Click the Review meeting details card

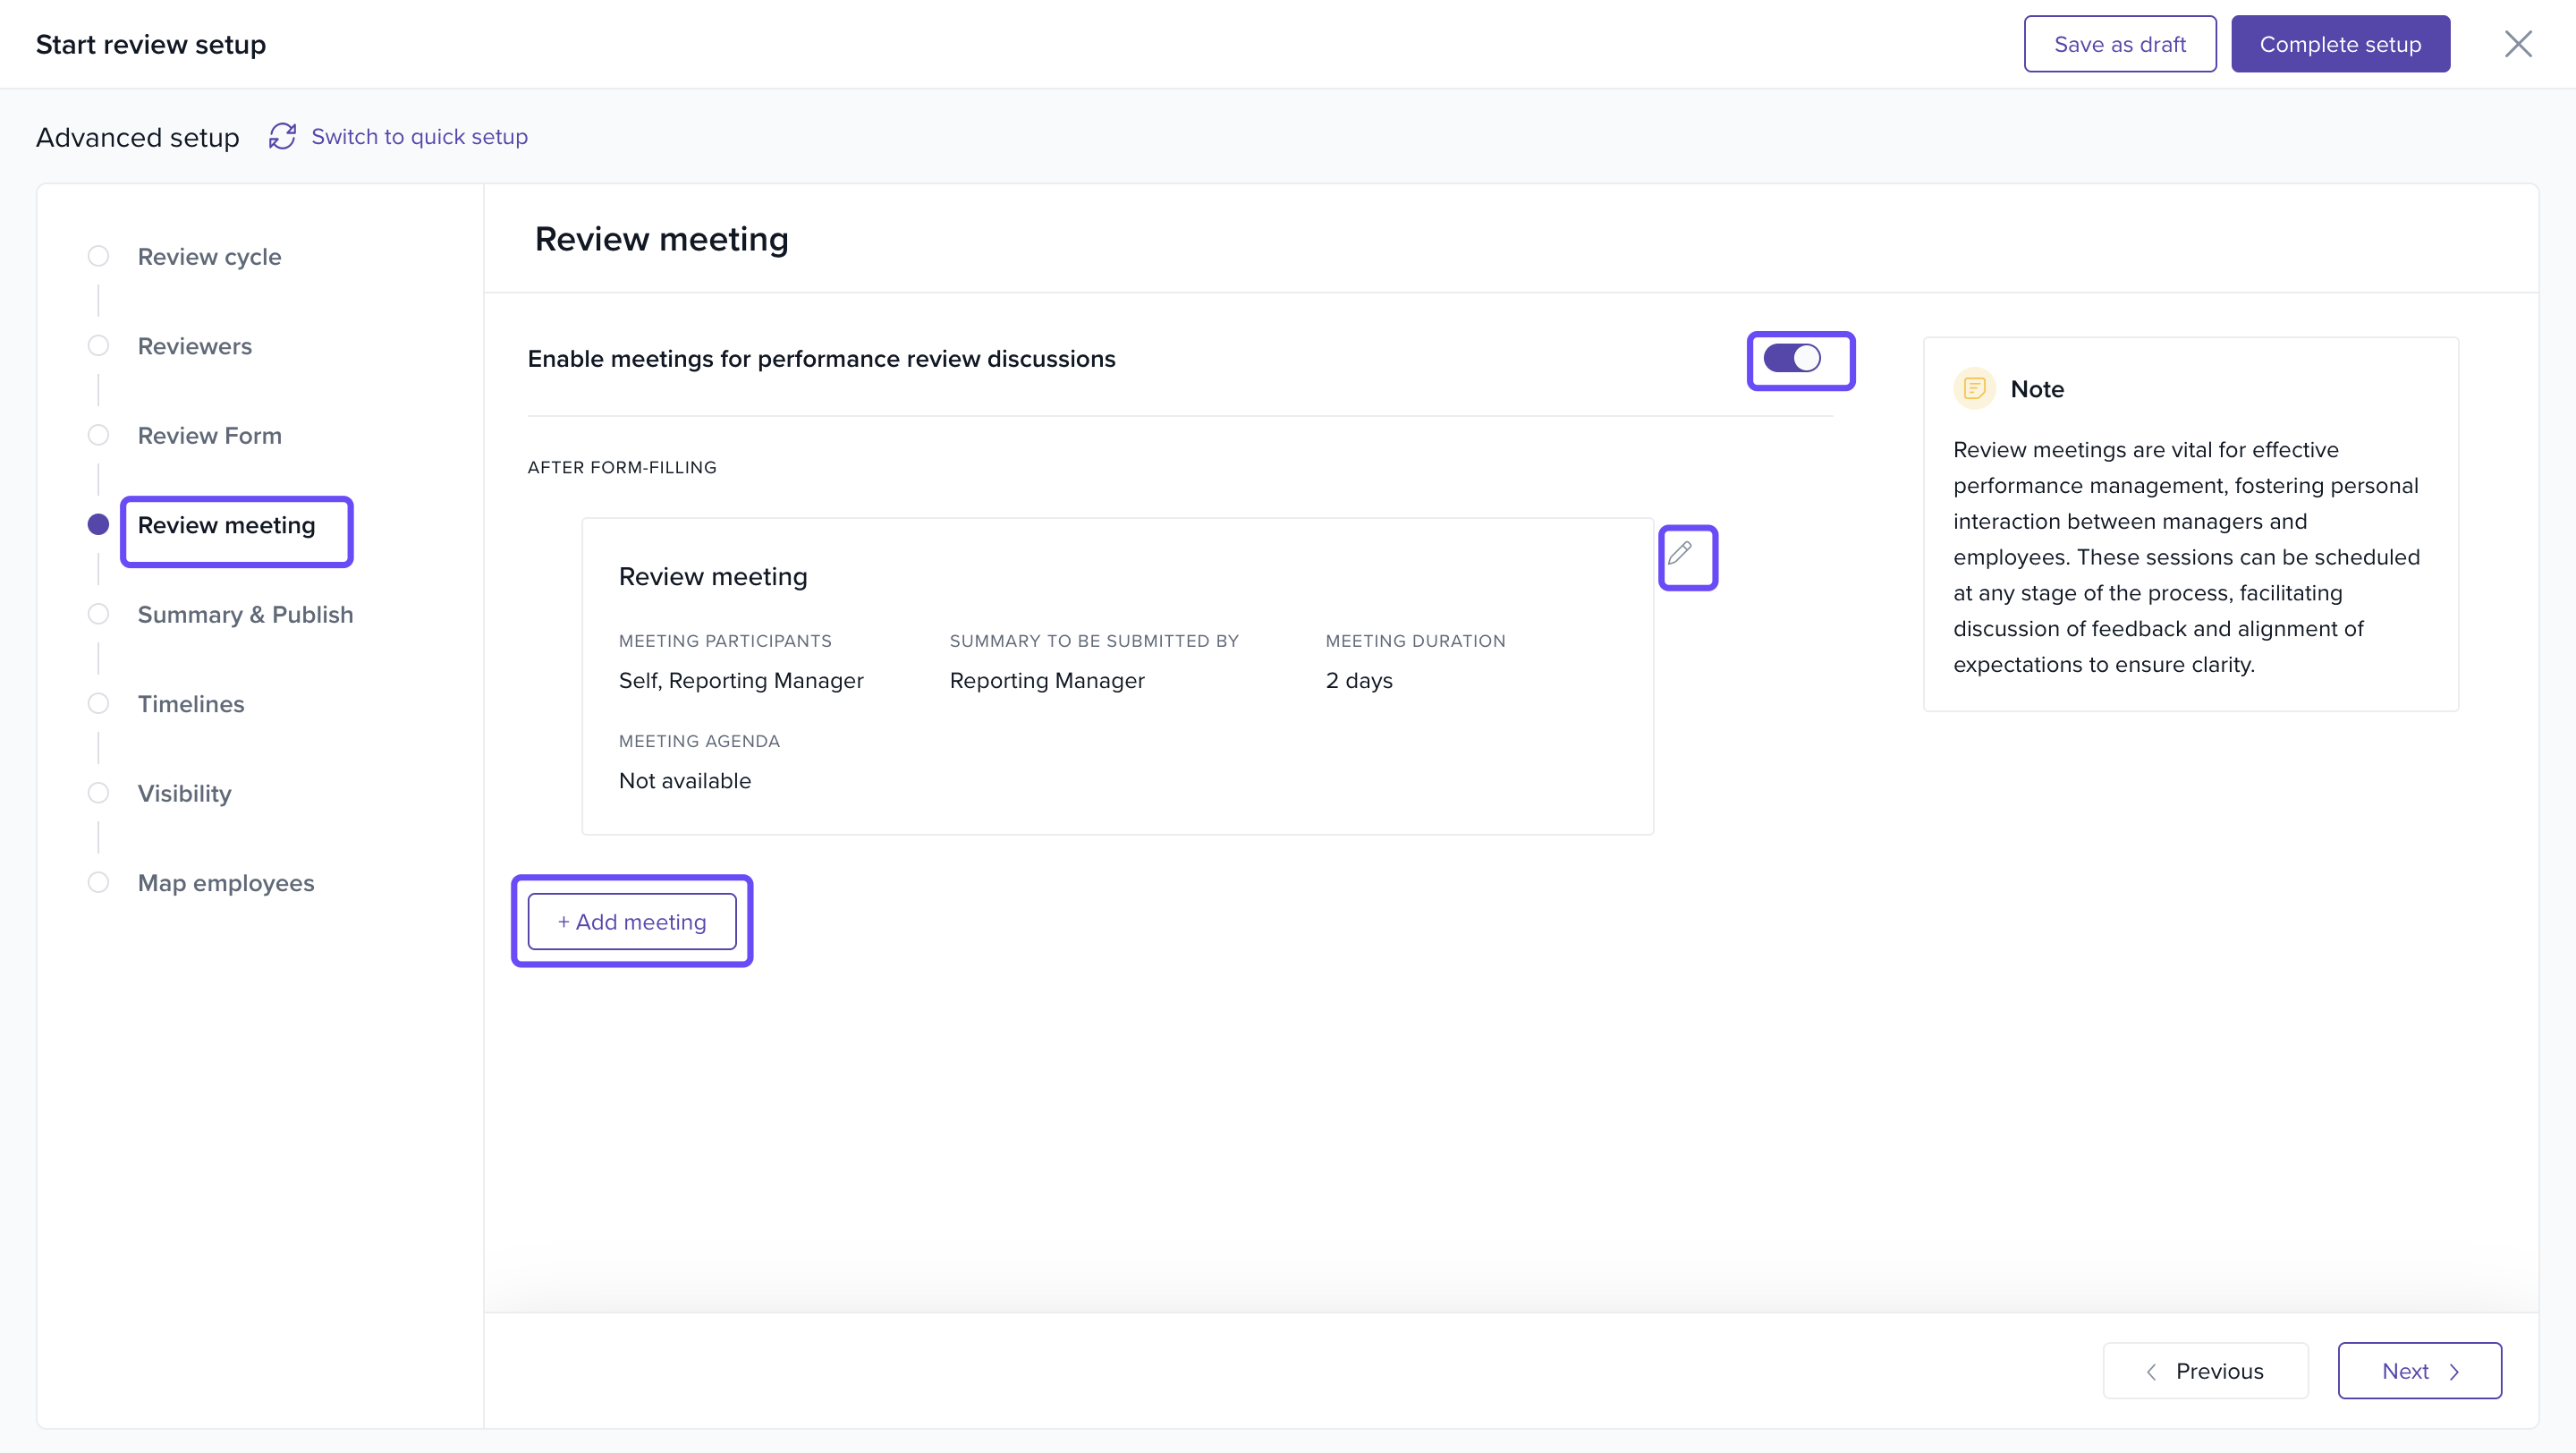[x=1116, y=676]
